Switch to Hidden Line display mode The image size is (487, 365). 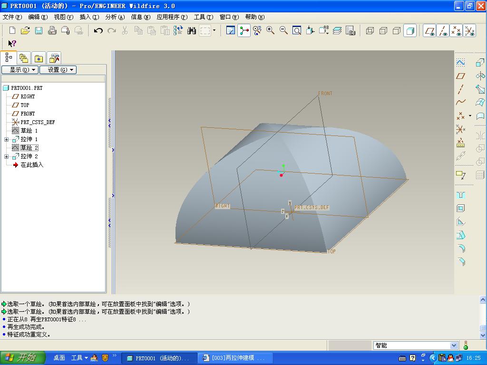pyautogui.click(x=383, y=30)
